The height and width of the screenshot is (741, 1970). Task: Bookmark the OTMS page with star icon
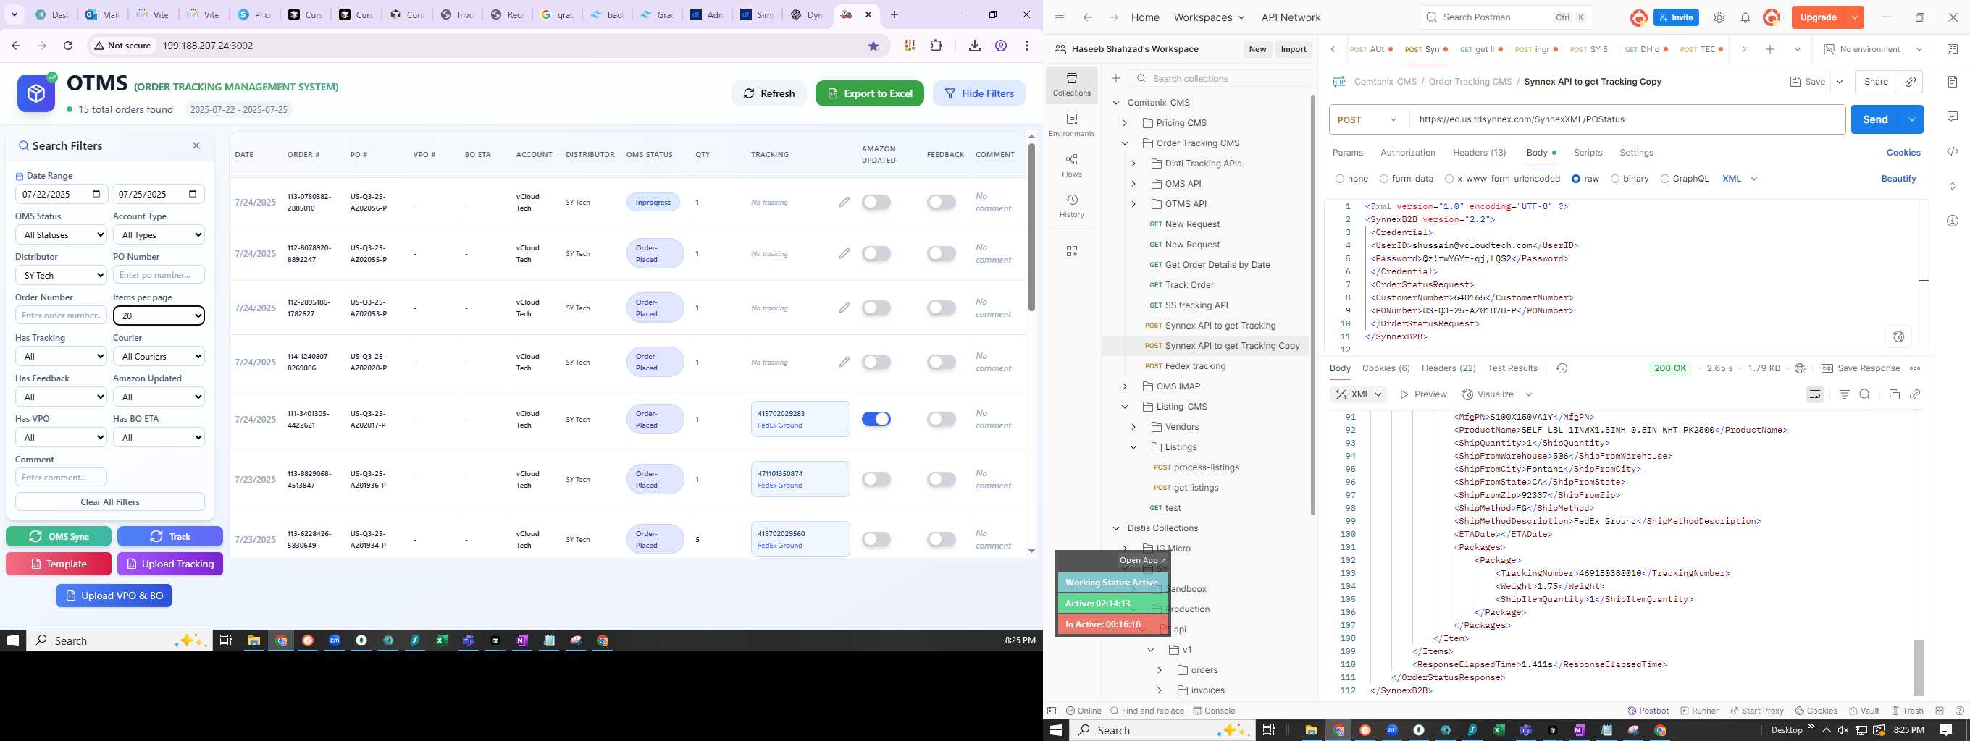(873, 46)
